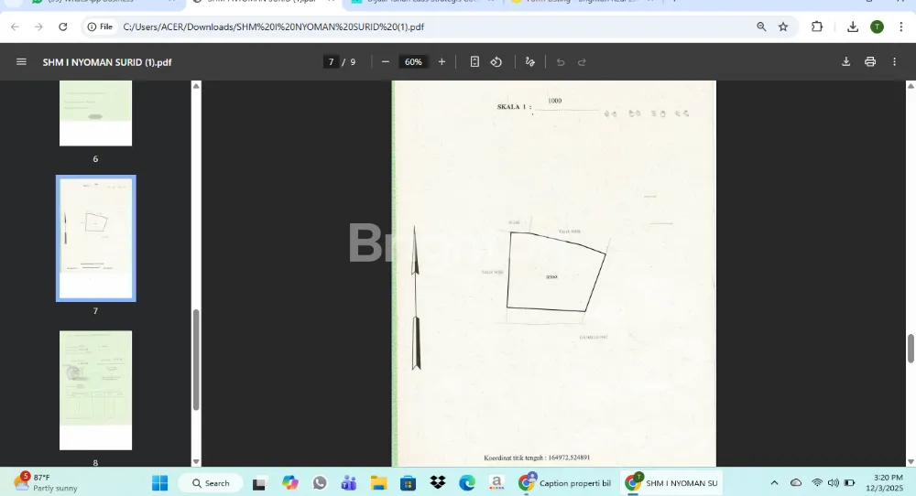The width and height of the screenshot is (916, 496).
Task: Open the PDF viewer more actions menu
Action: click(895, 62)
